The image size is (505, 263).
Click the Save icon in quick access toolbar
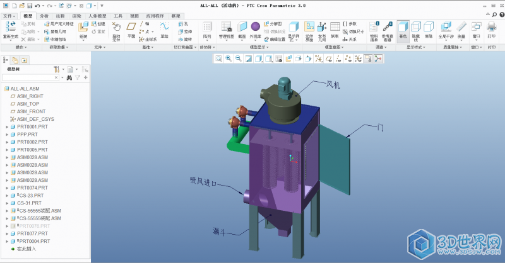[30, 6]
